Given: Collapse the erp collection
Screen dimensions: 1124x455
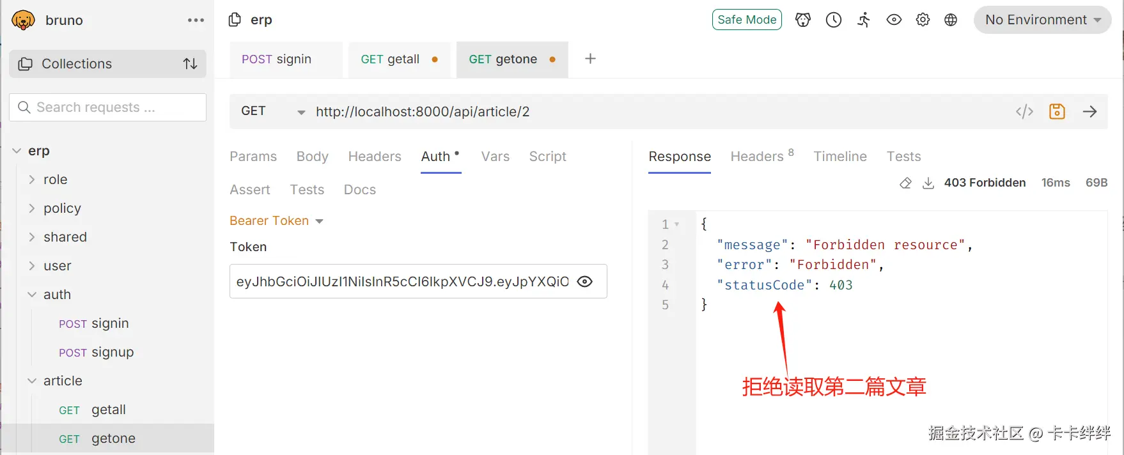Looking at the screenshot, I should point(17,151).
